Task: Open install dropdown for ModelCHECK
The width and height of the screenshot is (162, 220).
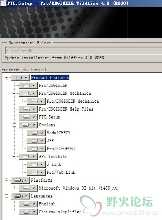Action: click(x=36, y=133)
